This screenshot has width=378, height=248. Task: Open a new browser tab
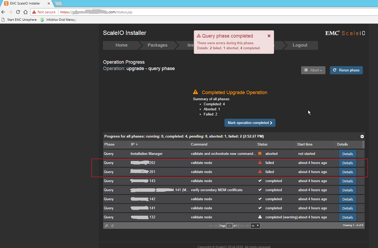59,3
